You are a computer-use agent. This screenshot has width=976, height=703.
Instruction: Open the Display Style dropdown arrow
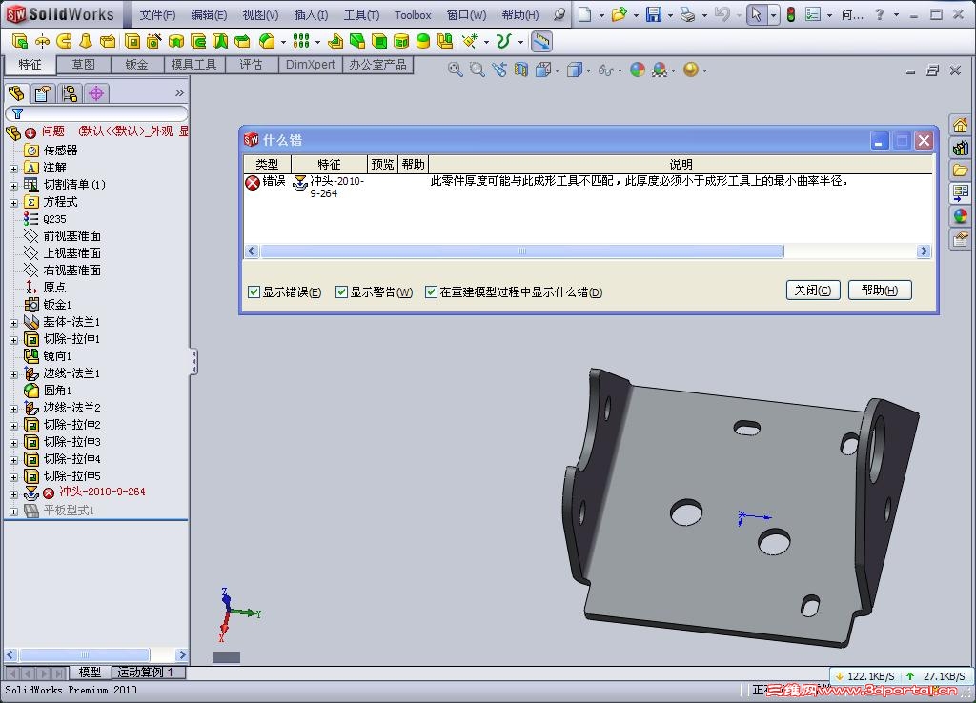click(x=588, y=70)
